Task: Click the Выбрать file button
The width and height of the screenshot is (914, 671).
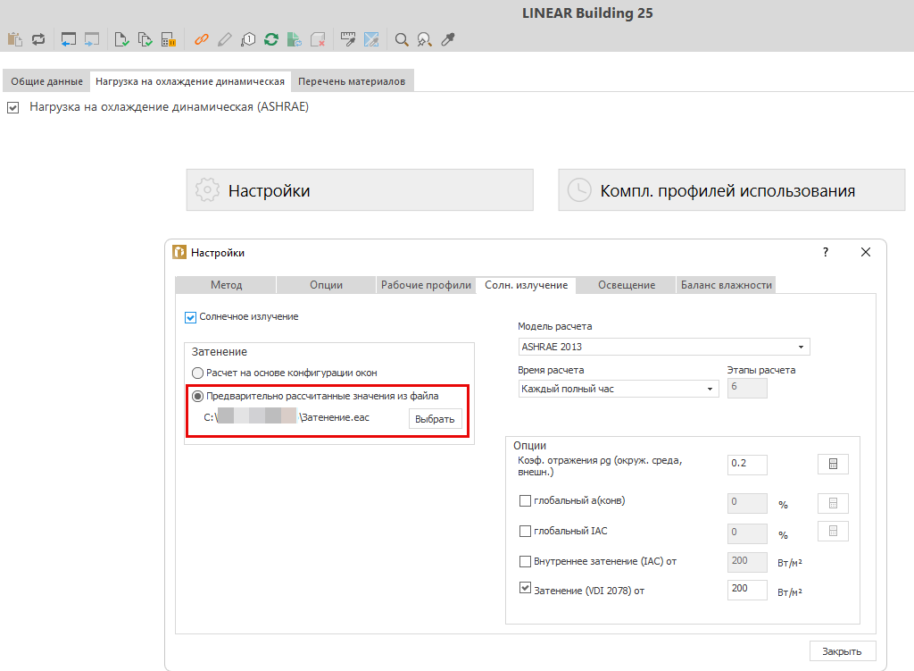Action: (435, 419)
